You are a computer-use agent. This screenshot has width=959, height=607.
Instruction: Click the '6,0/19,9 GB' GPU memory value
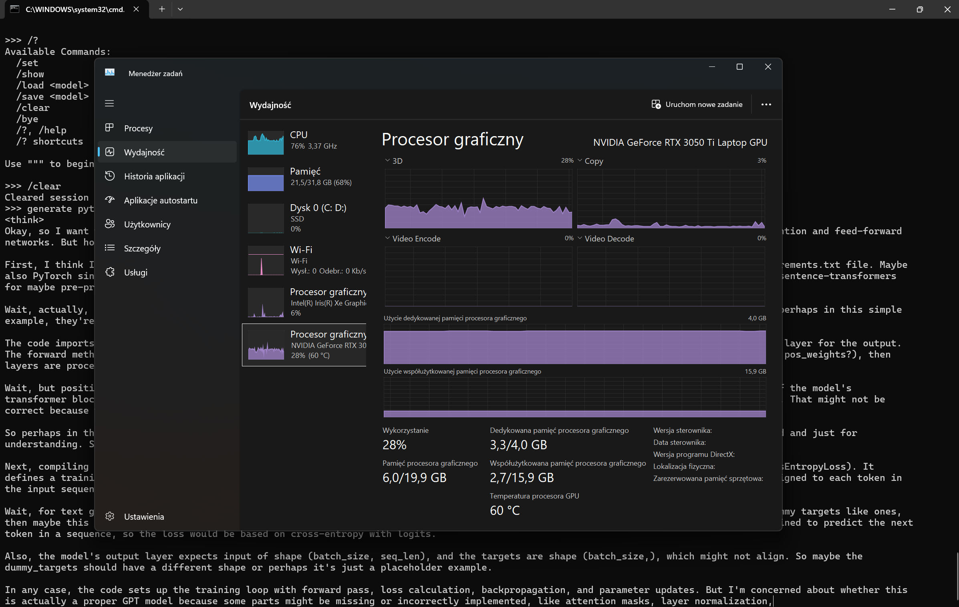[x=414, y=478]
